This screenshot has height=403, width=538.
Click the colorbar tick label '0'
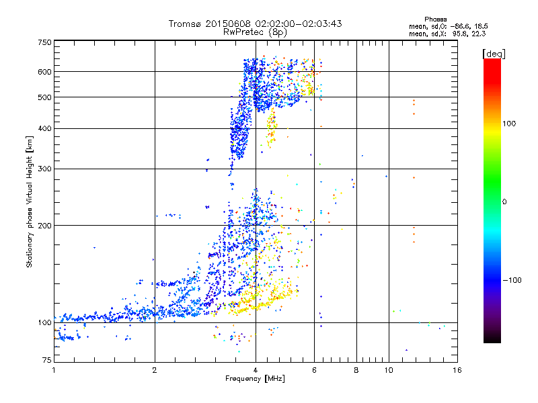pos(504,202)
